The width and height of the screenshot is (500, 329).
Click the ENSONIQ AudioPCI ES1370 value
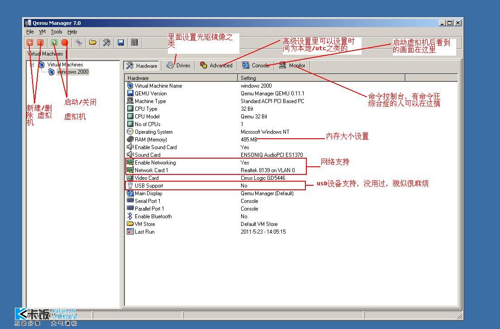click(272, 155)
